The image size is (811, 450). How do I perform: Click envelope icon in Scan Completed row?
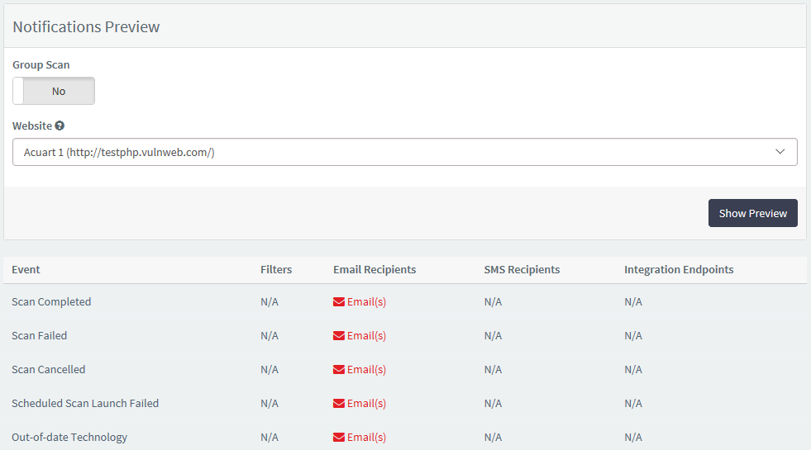(x=339, y=301)
